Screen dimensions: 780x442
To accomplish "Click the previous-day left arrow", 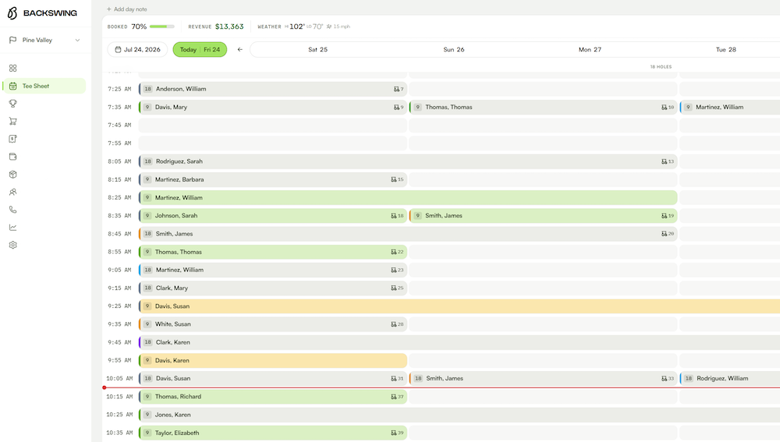I will 239,49.
